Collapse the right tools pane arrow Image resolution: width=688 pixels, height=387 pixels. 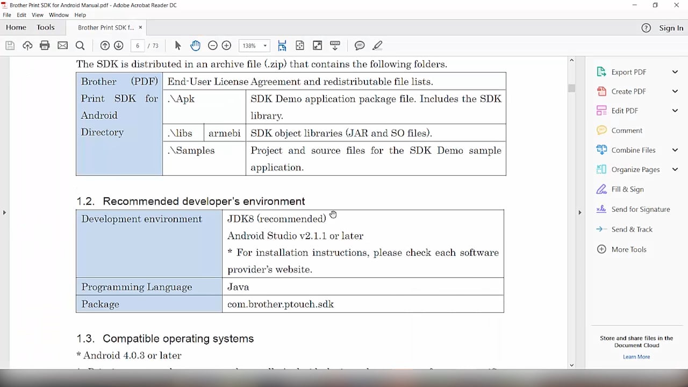click(x=579, y=212)
